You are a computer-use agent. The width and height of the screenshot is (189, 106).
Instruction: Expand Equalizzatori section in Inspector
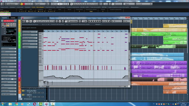(9, 88)
